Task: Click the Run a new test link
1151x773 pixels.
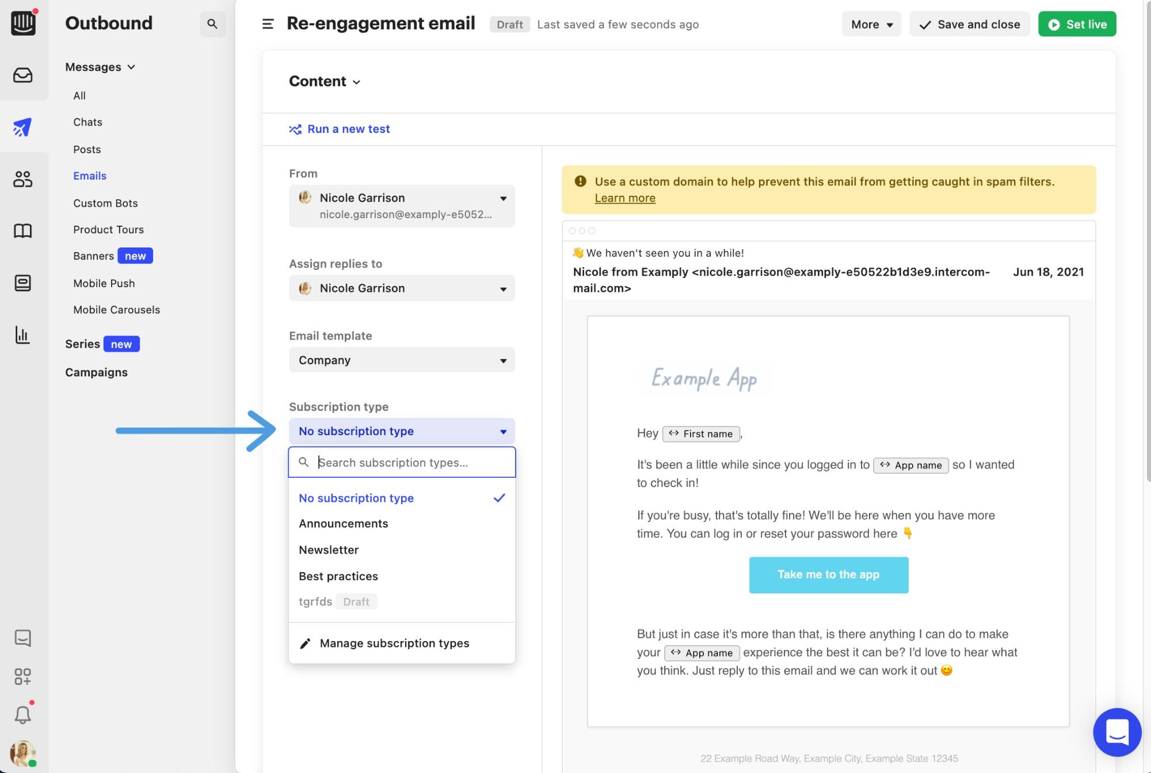Action: [348, 129]
